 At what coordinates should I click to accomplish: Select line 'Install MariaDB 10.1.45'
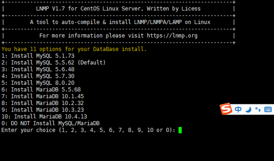[x=43, y=96]
